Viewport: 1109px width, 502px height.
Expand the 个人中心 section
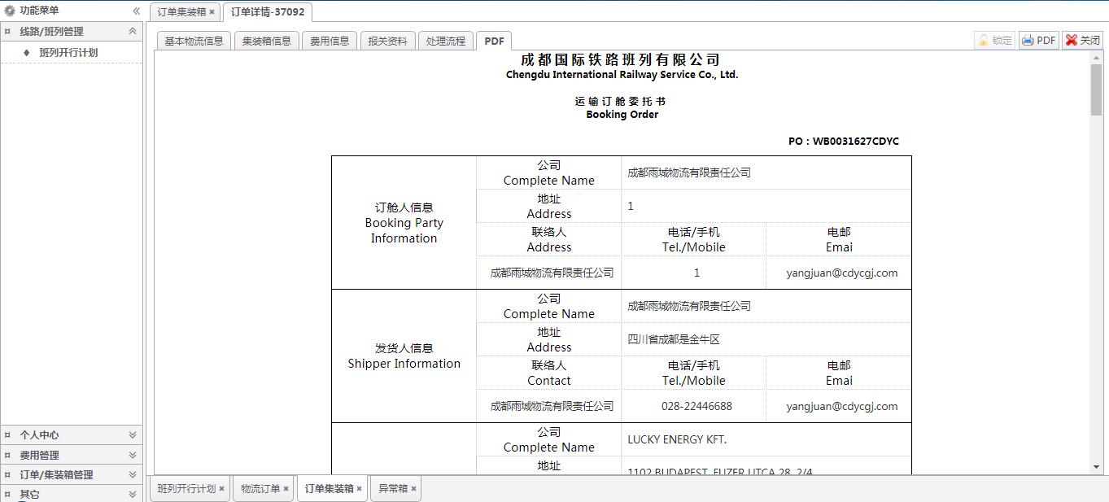133,435
